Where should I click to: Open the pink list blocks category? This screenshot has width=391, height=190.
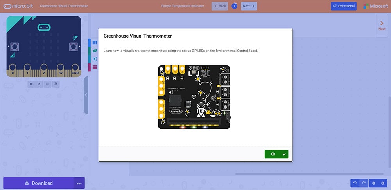coord(95,67)
